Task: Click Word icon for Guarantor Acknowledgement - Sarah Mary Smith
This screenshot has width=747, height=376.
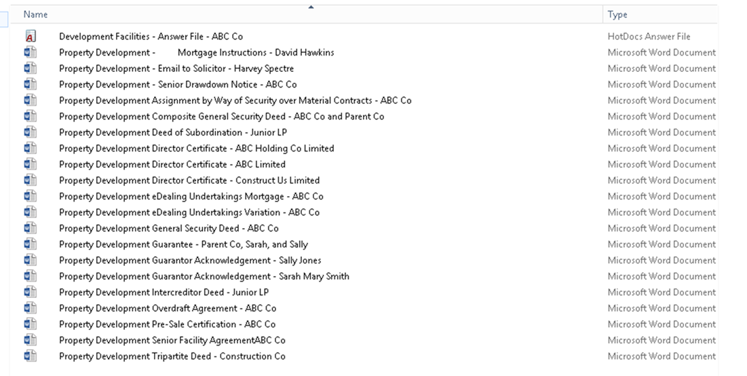Action: click(31, 276)
